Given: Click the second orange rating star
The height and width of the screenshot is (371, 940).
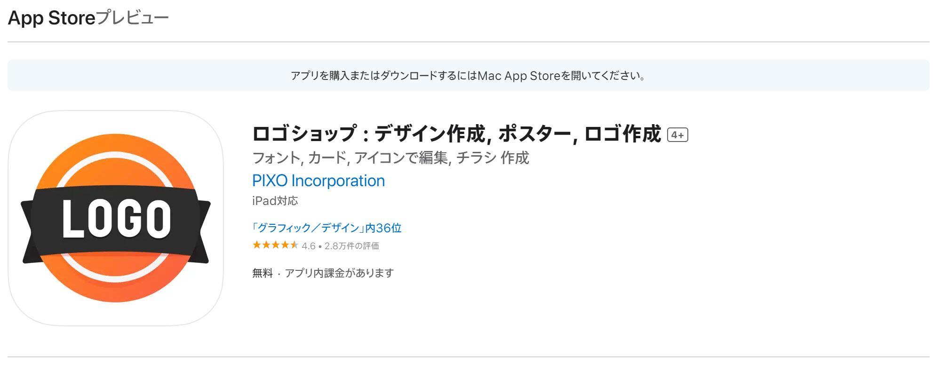Looking at the screenshot, I should point(266,245).
